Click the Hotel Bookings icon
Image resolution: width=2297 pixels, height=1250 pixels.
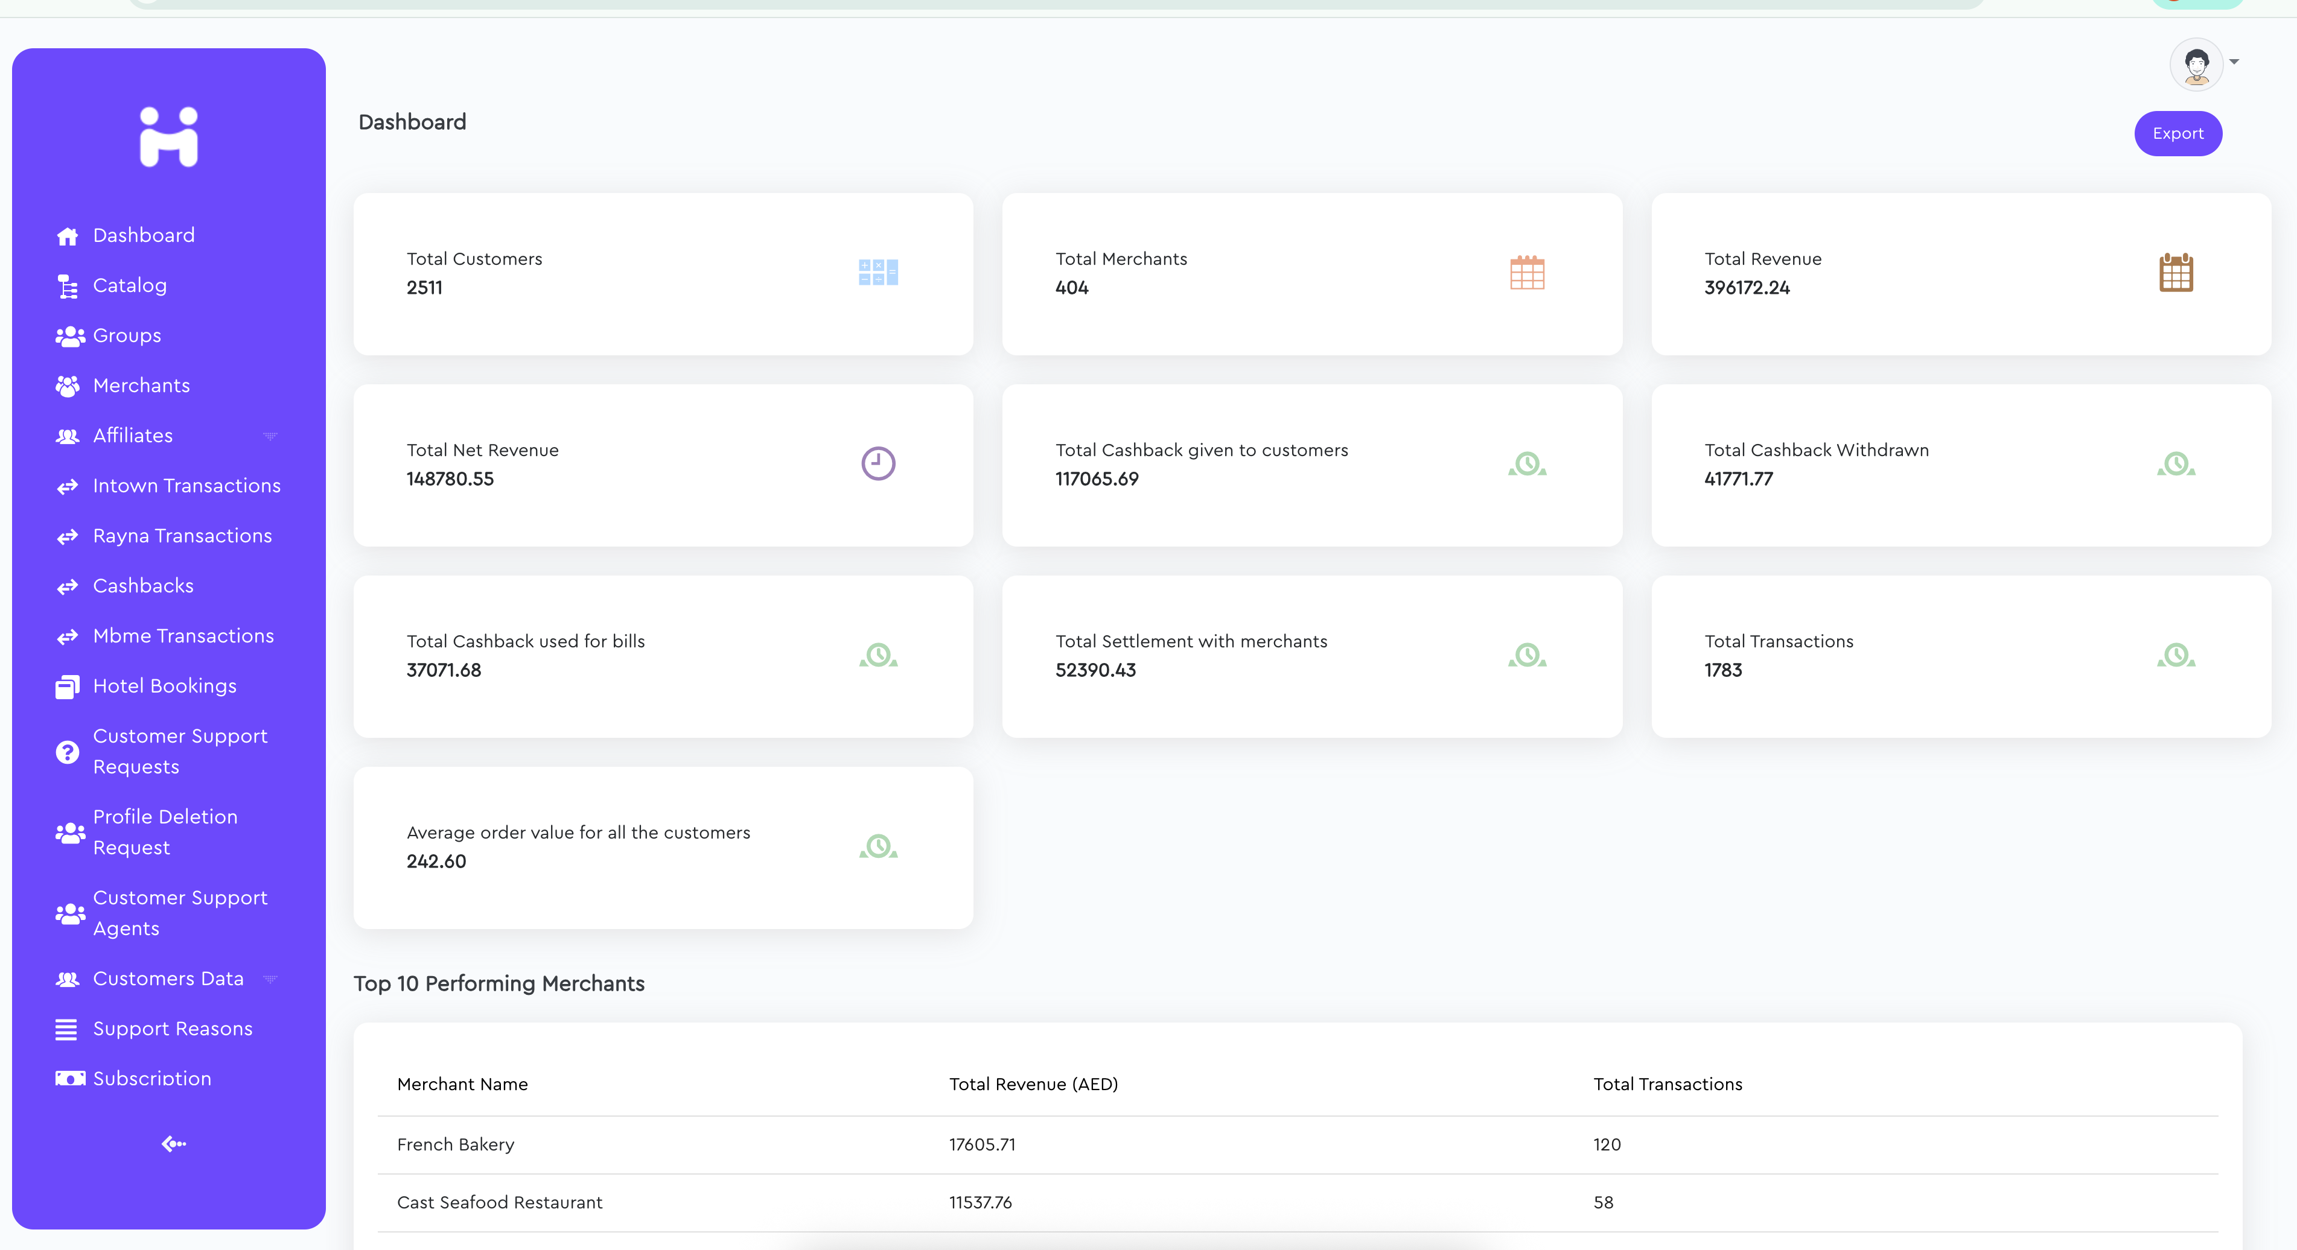[x=68, y=687]
